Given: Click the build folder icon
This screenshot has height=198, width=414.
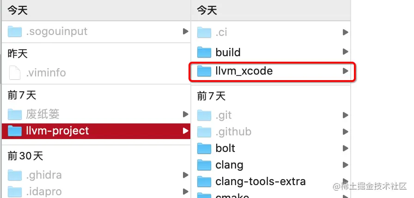Looking at the screenshot, I should coord(204,52).
